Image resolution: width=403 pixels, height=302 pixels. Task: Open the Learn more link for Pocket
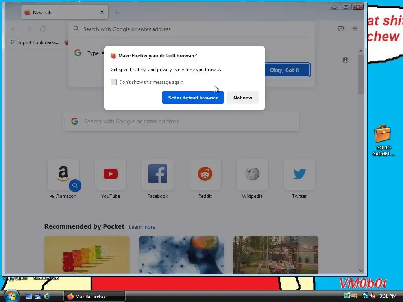click(142, 227)
